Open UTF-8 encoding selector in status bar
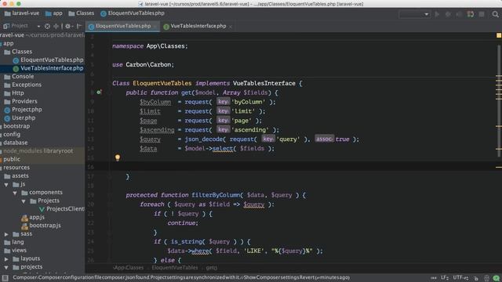 [x=461, y=277]
